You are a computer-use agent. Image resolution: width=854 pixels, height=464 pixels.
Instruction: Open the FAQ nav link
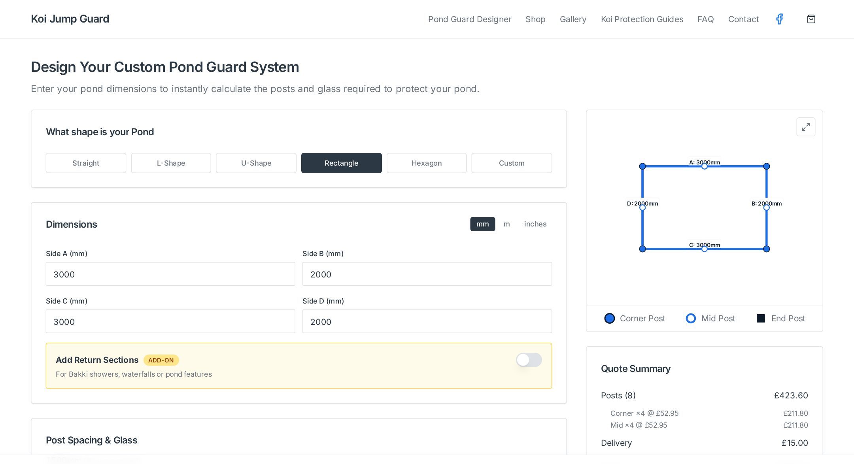706,19
